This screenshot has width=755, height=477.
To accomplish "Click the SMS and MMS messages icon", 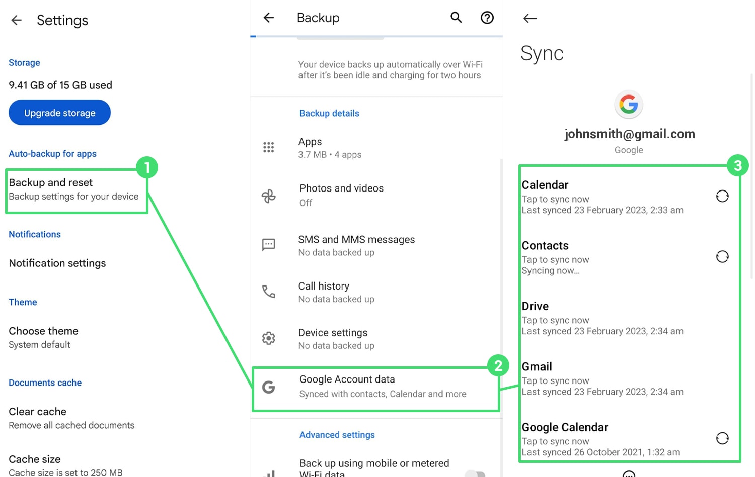I will click(269, 245).
